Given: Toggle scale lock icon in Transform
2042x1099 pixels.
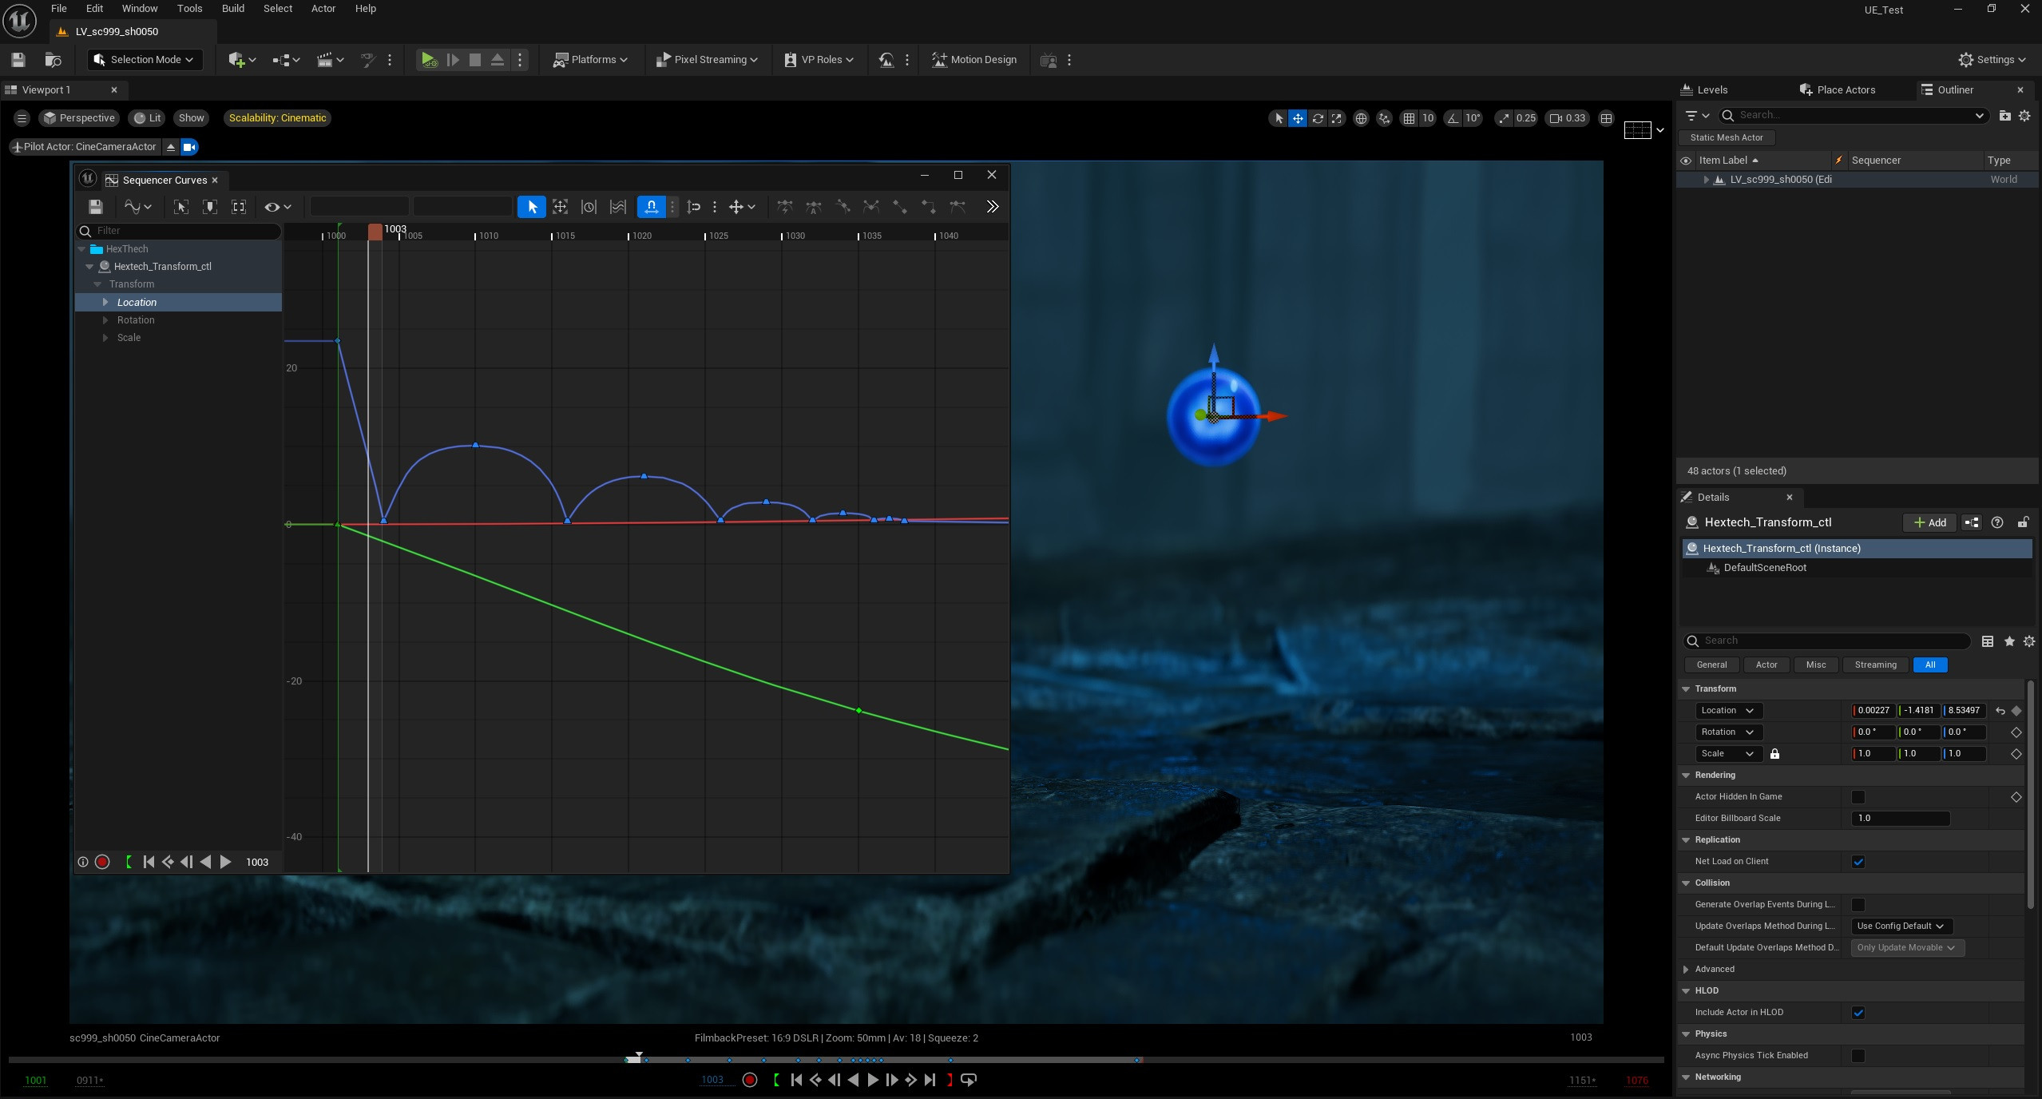Looking at the screenshot, I should point(1774,754).
